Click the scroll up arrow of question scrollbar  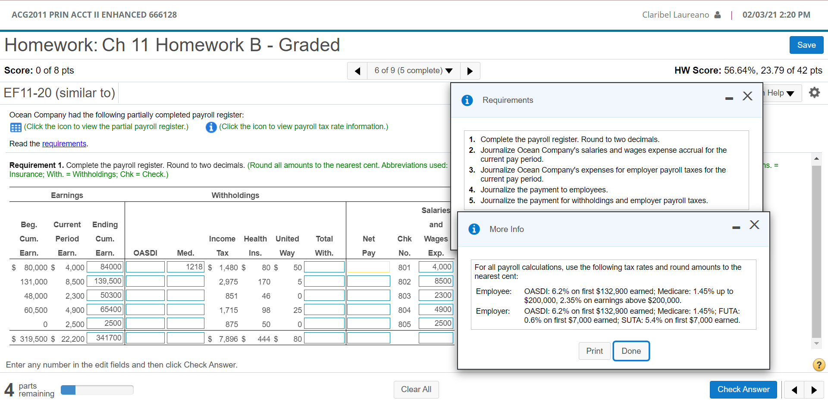click(816, 158)
